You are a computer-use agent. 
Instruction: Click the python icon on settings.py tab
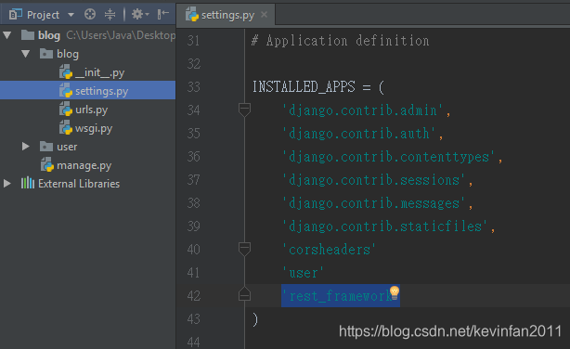[192, 15]
